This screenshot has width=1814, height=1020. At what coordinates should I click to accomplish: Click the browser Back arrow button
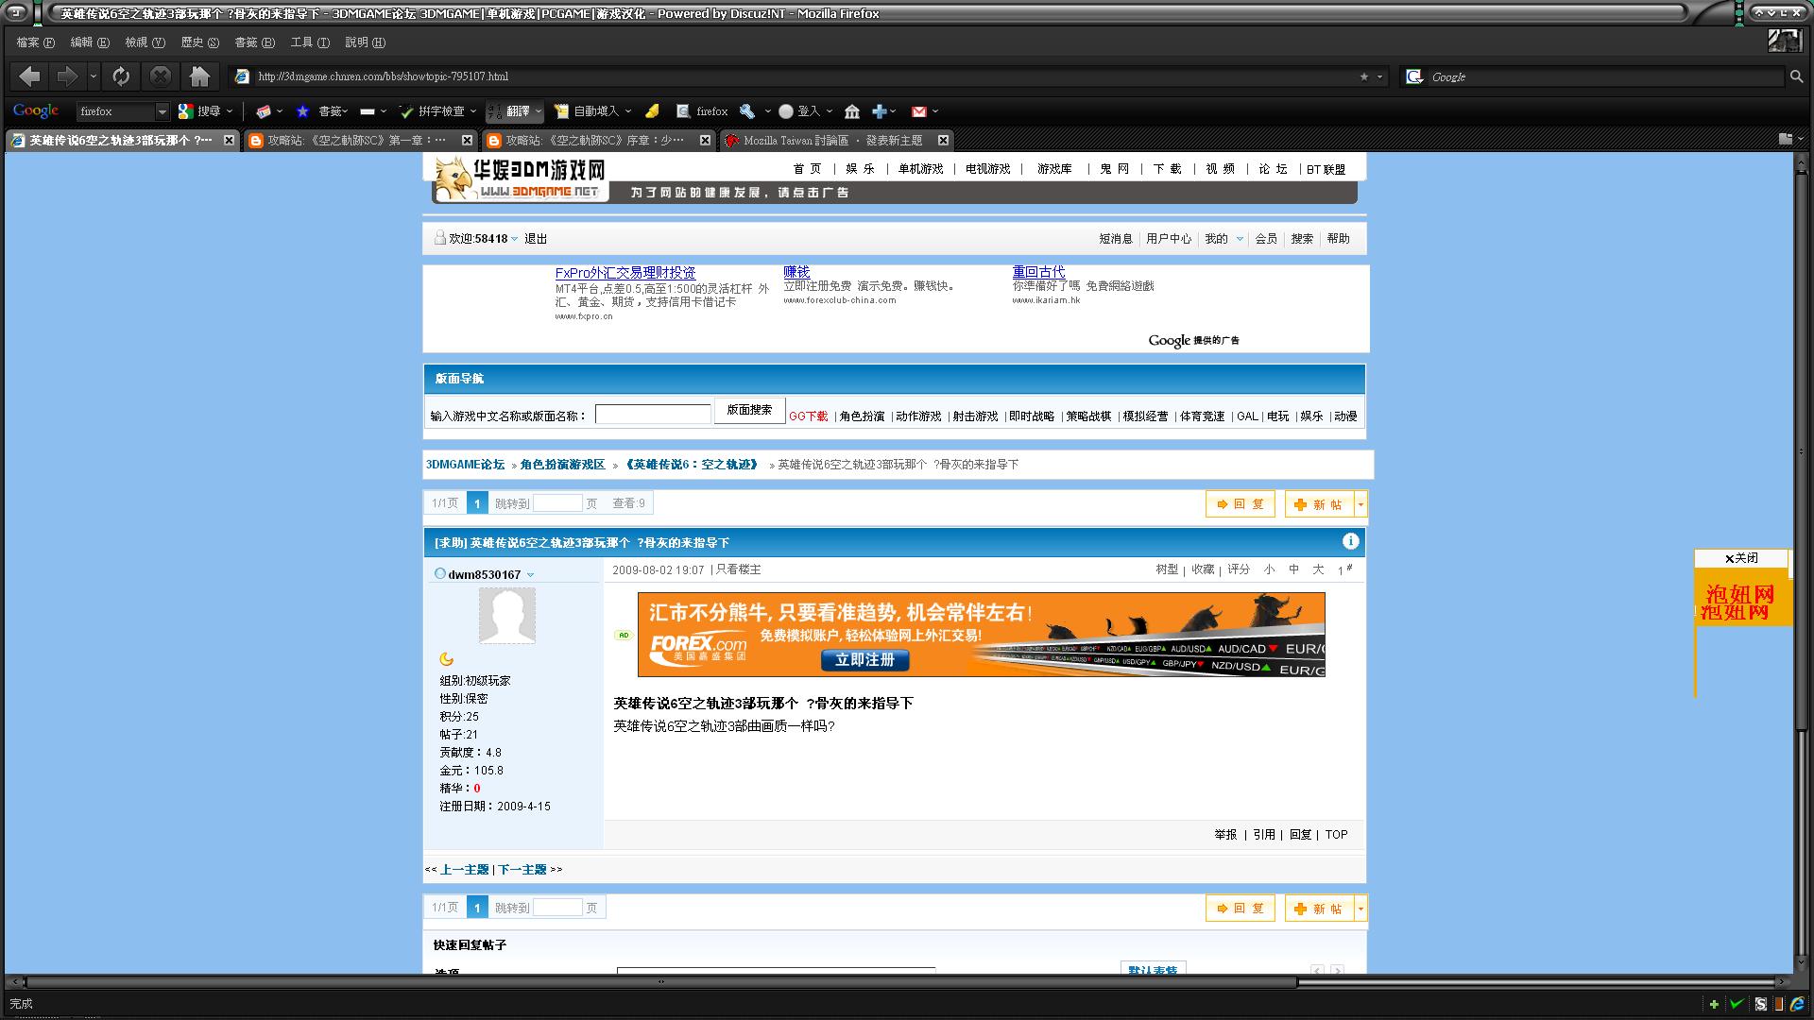pyautogui.click(x=29, y=76)
